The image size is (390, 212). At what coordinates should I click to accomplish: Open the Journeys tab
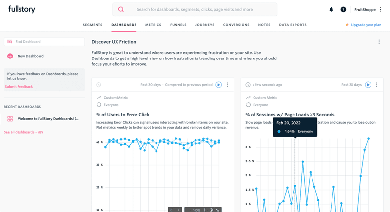(205, 25)
